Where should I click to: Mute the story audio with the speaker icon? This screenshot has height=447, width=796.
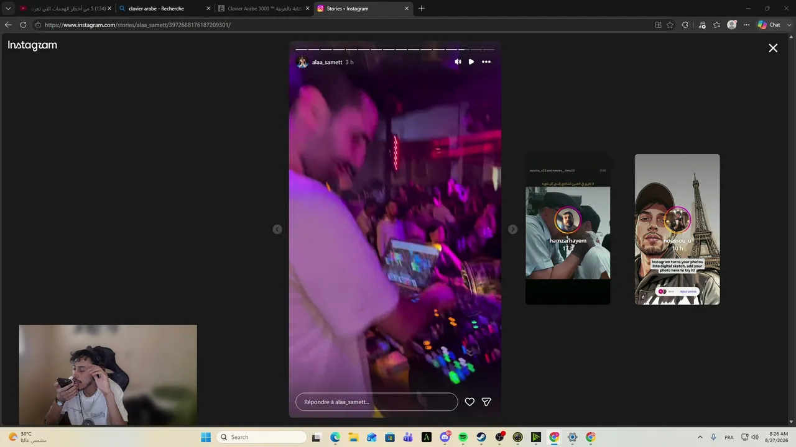[458, 62]
